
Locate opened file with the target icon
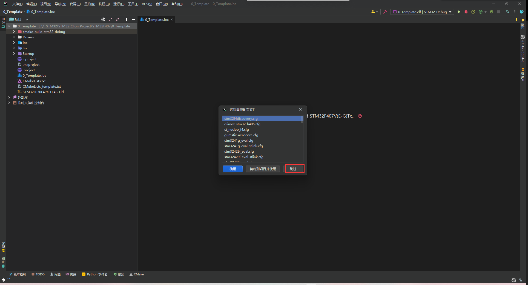[103, 19]
